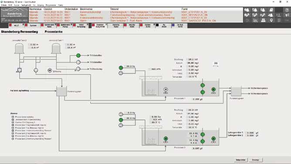Image resolution: width=291 pixels, height=164 pixels.
Task: Click the running blower at 46.4 Hz
Action: point(121,120)
